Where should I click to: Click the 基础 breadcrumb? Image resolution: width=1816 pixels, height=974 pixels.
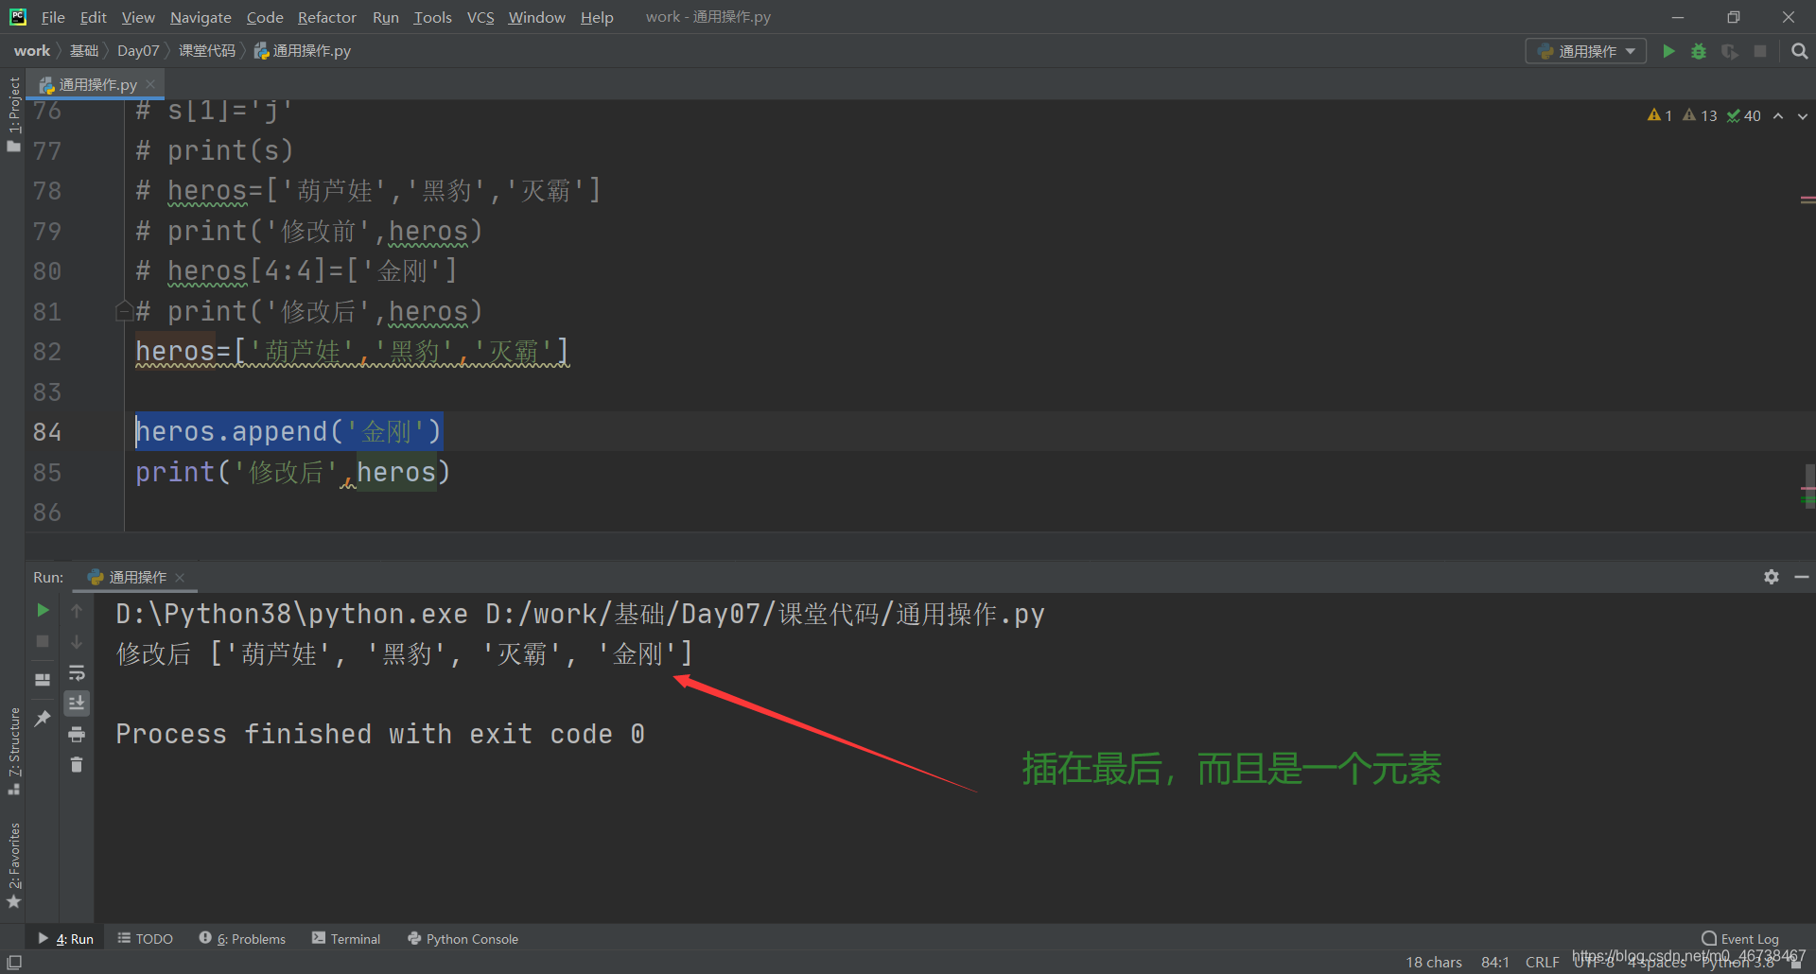click(84, 51)
